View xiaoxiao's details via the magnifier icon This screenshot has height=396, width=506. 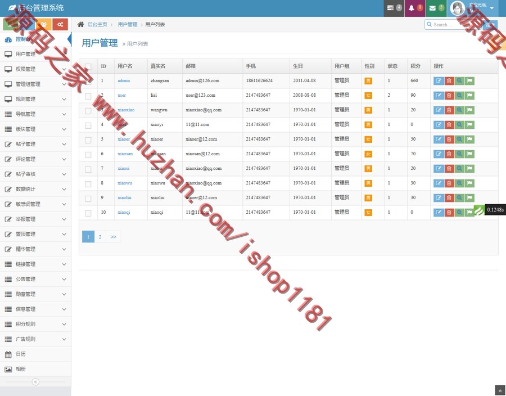459,110
